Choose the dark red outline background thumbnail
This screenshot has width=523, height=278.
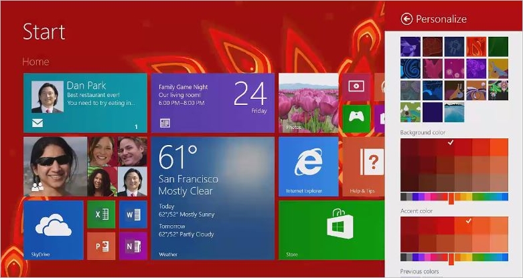[x=433, y=47]
